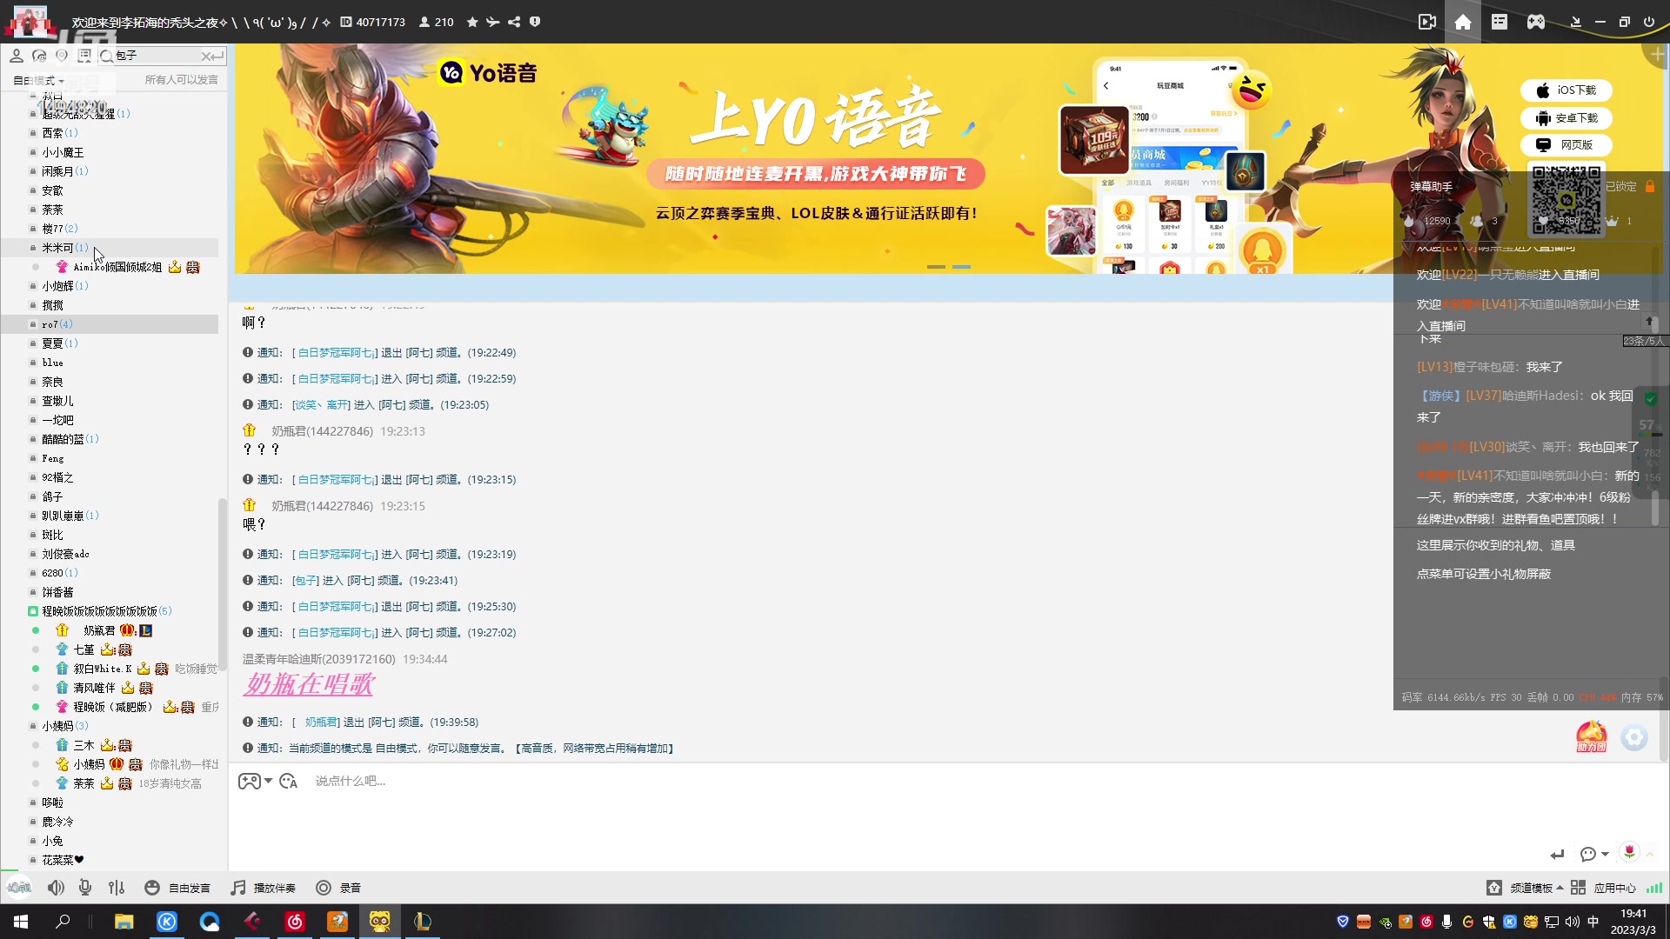Open the speech bubble quick-reply dropdown

tap(1593, 854)
